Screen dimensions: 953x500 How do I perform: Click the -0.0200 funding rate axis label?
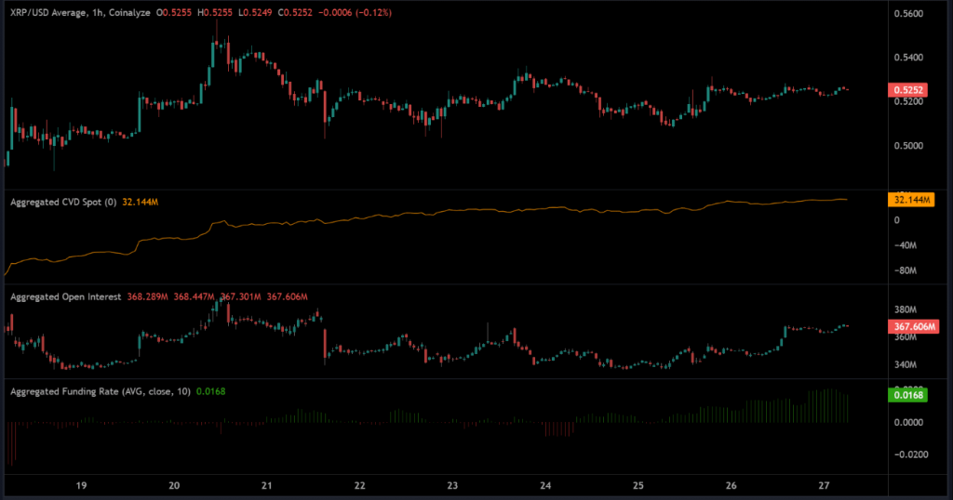[907, 454]
